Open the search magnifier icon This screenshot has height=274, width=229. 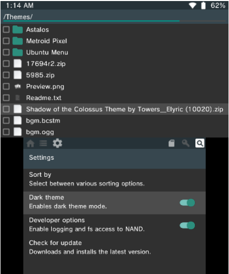(200, 143)
